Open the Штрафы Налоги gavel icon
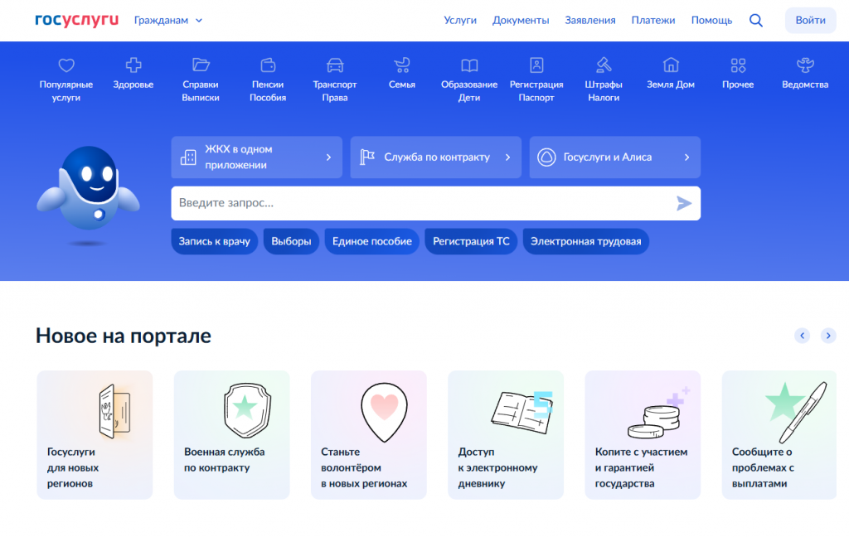This screenshot has width=849, height=537. coord(604,65)
